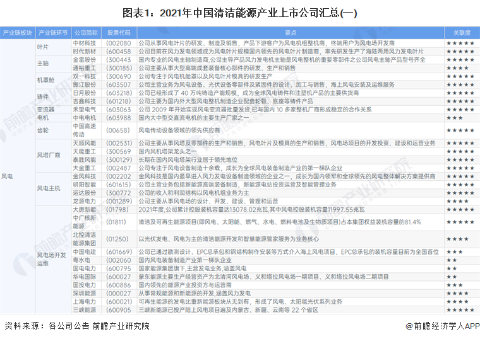Select company name 明阳智能

pos(84,185)
